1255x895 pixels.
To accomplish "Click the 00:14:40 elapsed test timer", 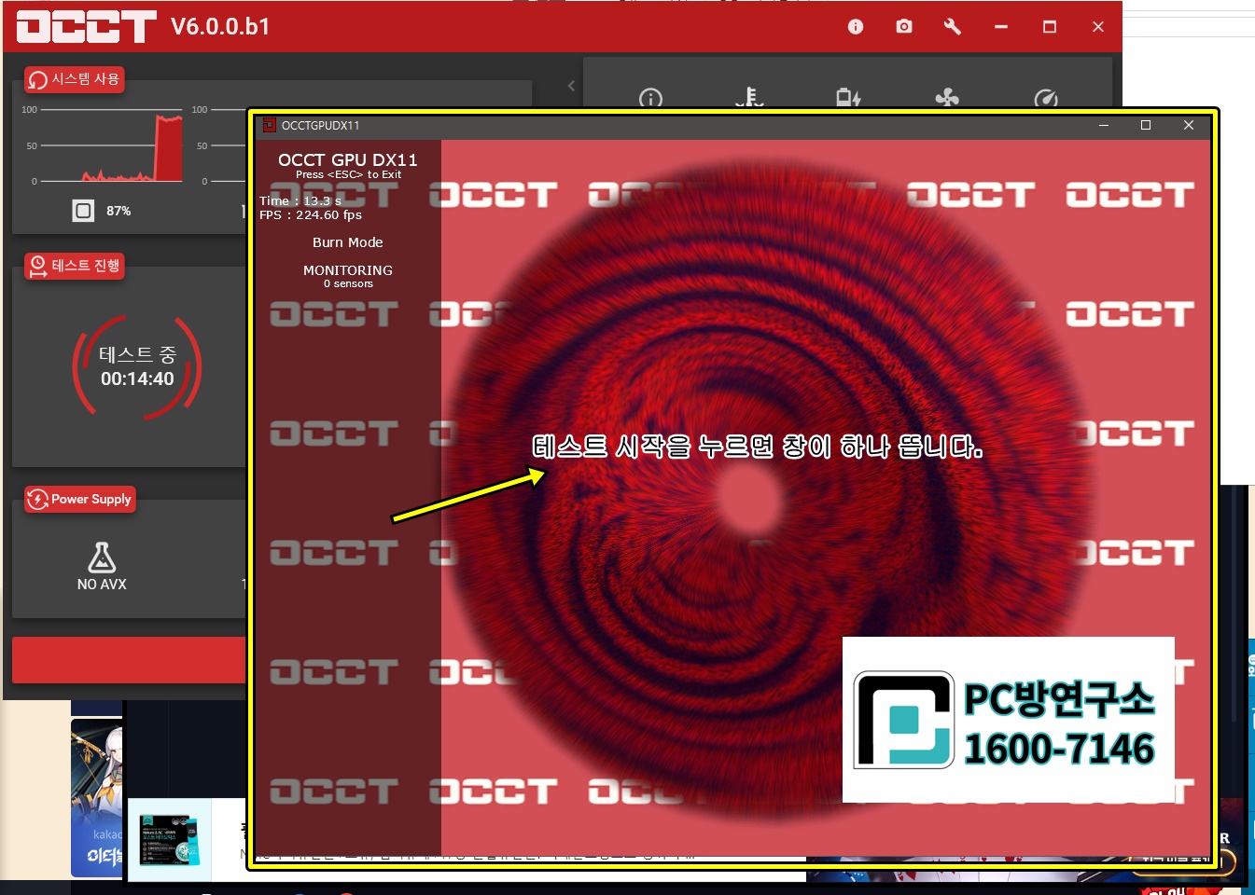I will pos(137,379).
